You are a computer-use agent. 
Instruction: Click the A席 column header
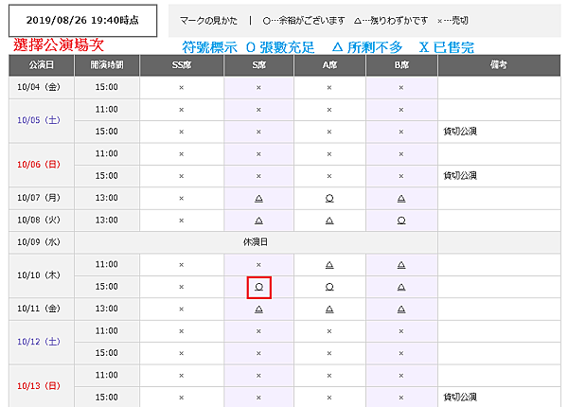tap(329, 65)
